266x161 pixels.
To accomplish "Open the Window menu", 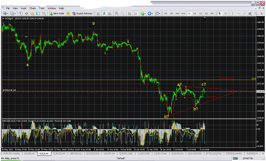I will click(51, 8).
